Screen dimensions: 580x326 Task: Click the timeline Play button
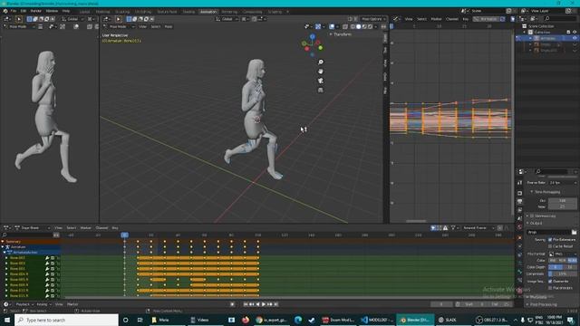point(264,304)
